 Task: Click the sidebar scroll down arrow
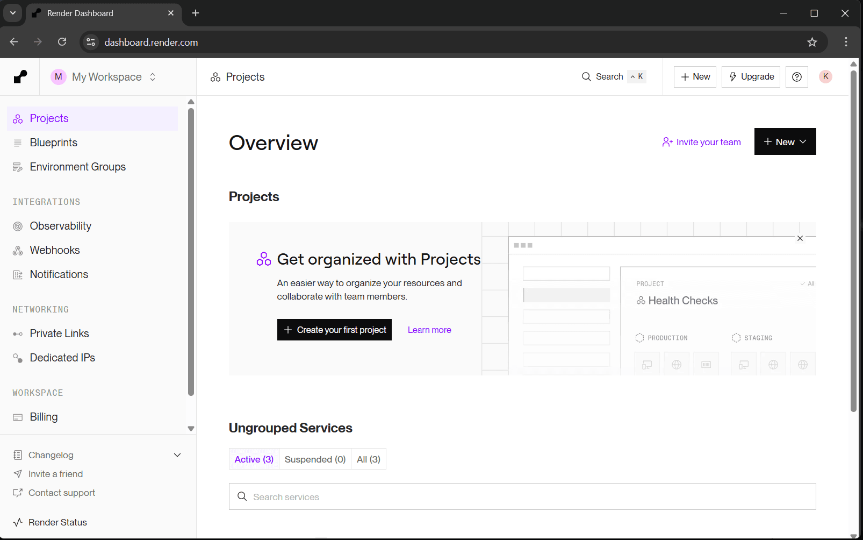(x=191, y=429)
